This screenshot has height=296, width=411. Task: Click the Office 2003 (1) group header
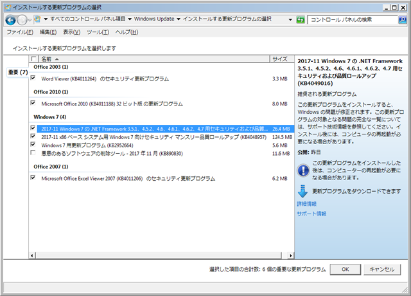(x=51, y=67)
